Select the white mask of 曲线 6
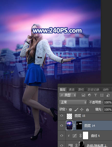Screen dimensions: 112x147 pyautogui.click(x=85, y=135)
